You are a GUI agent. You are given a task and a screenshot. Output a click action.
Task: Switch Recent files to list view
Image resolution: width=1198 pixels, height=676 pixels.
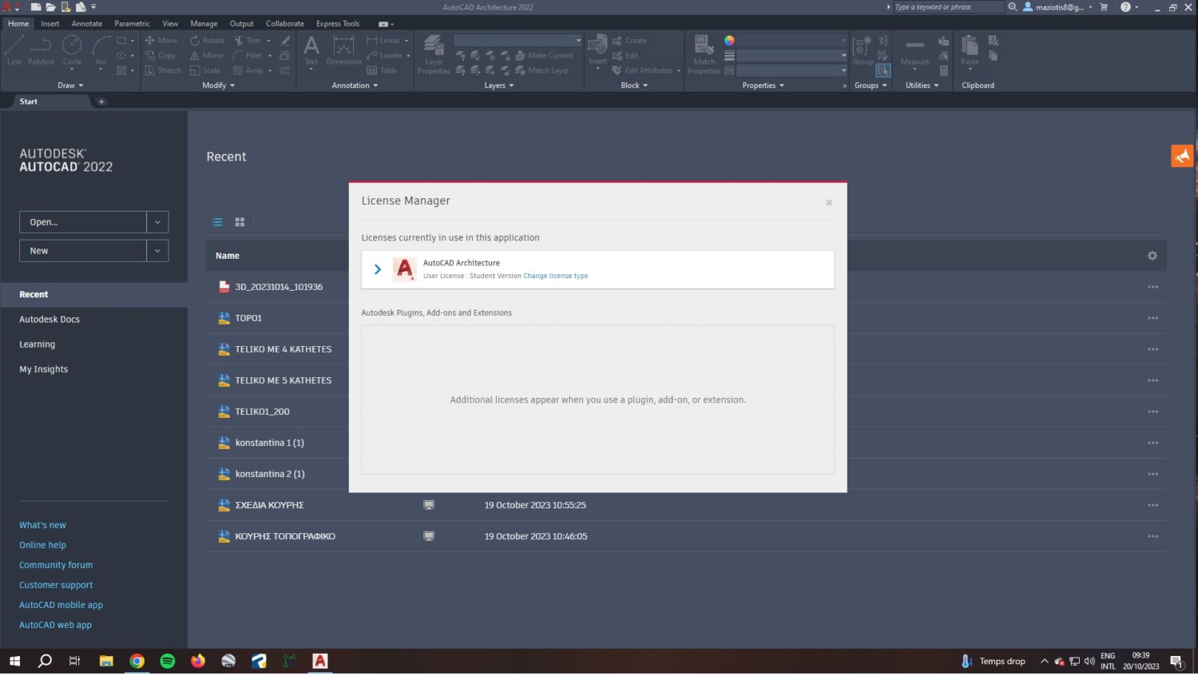point(217,222)
